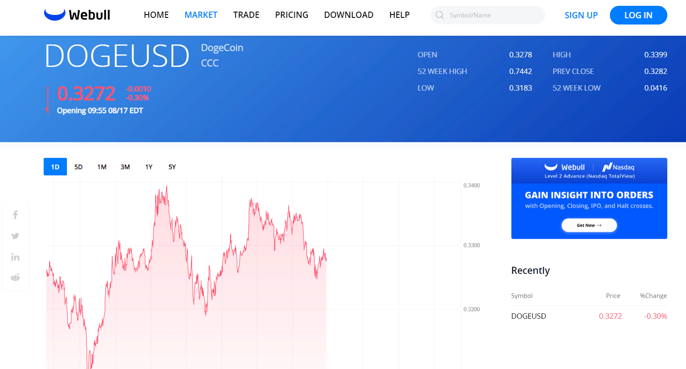Viewport: 686px width, 369px height.
Task: Click the %Change column header
Action: pyautogui.click(x=653, y=296)
